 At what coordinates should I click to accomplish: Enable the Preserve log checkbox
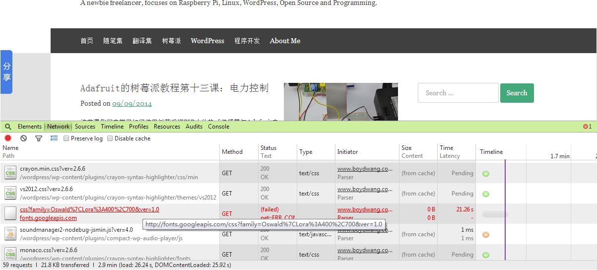[x=66, y=138]
